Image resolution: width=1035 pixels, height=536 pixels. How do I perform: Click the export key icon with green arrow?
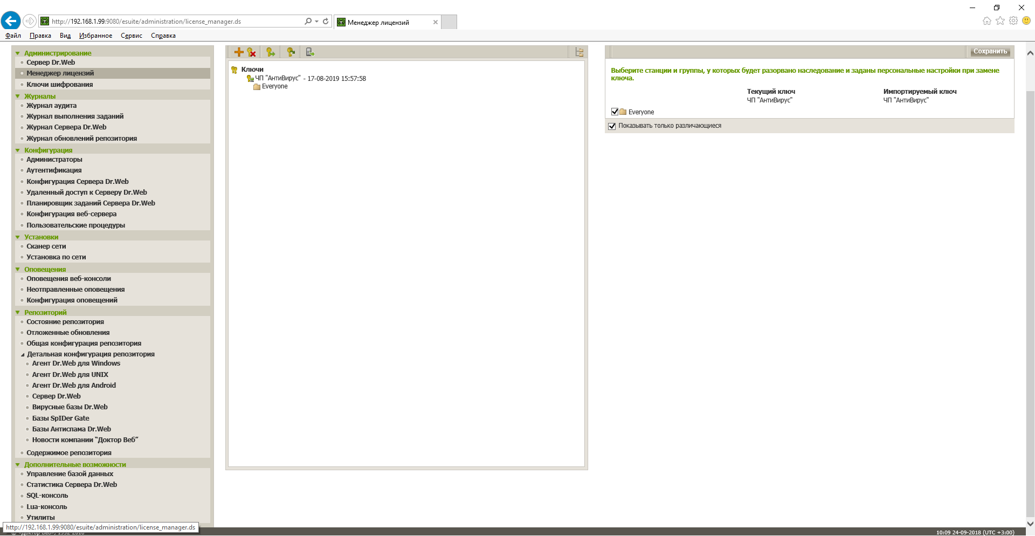(271, 52)
